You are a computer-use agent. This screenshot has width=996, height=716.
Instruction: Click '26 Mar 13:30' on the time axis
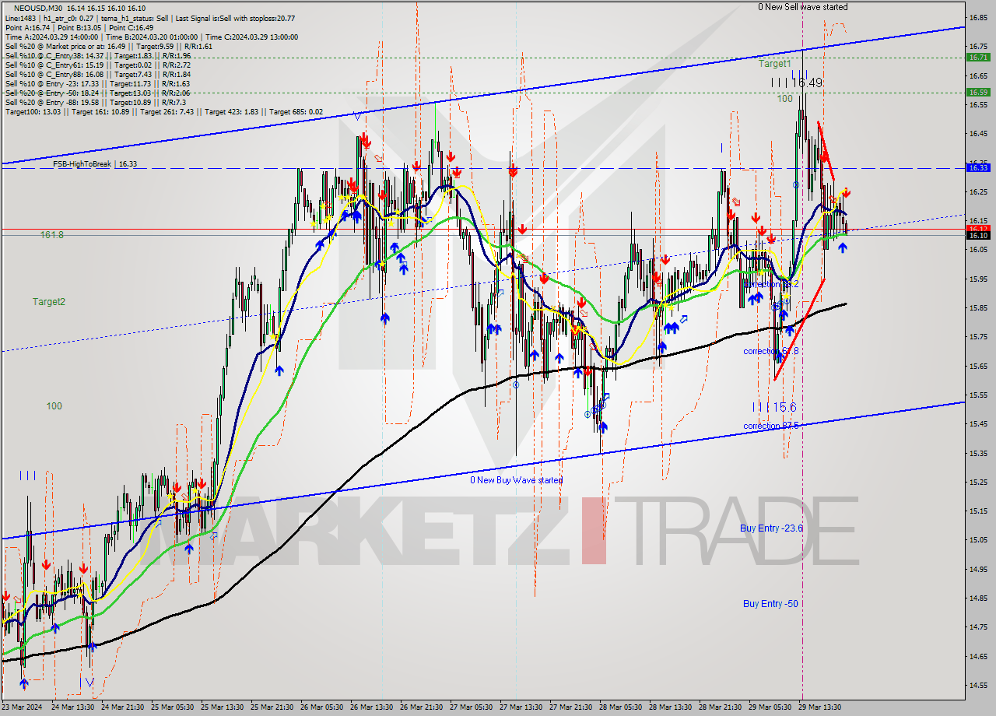point(372,707)
